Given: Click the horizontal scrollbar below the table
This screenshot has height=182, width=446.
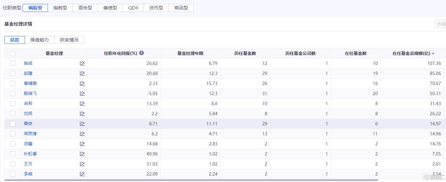Looking at the screenshot, I should tap(191, 180).
